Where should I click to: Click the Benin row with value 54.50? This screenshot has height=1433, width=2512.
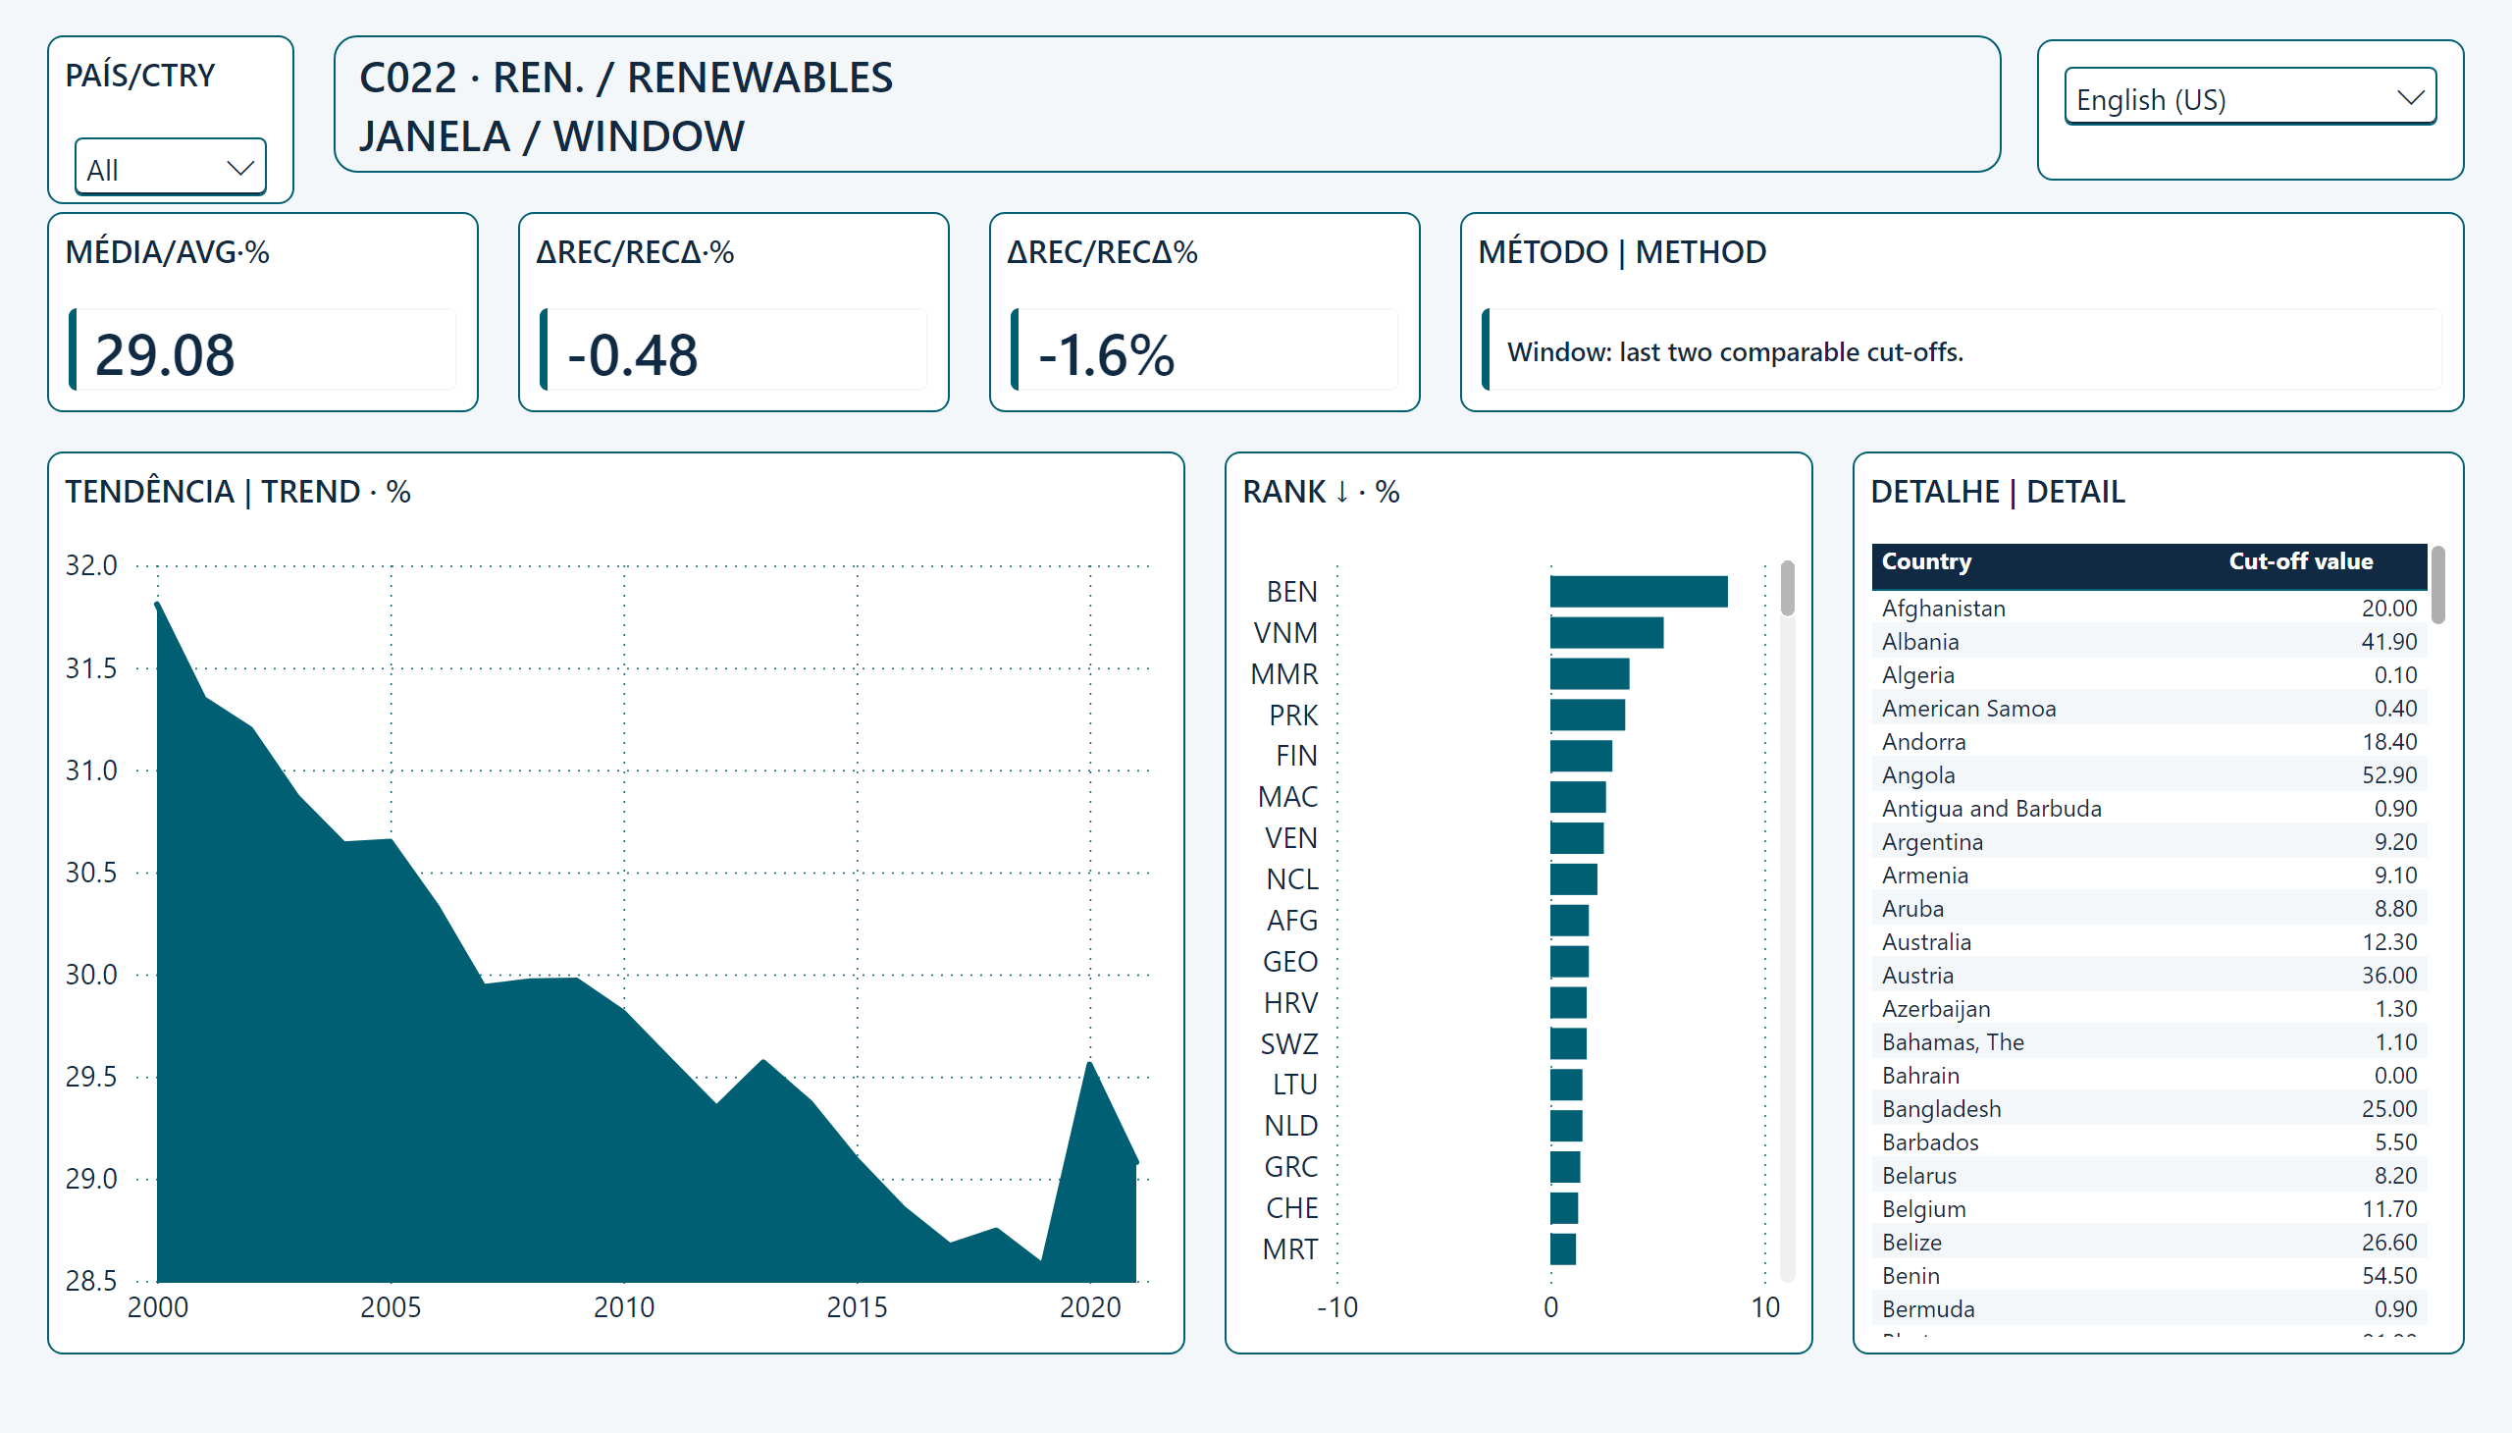(x=2148, y=1276)
